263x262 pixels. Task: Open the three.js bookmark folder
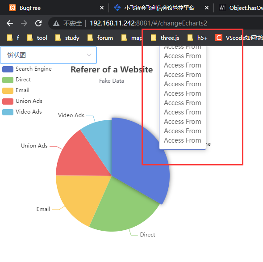(x=165, y=38)
